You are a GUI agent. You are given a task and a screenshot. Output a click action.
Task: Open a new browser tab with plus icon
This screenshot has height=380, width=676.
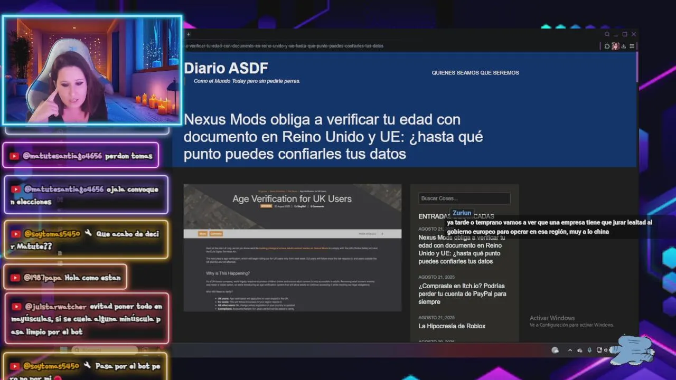pos(189,34)
